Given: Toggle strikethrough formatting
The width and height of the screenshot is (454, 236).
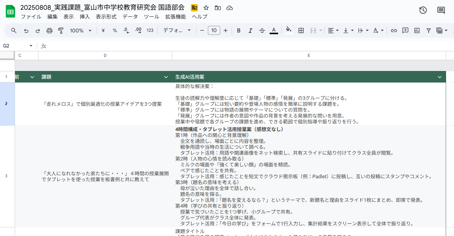Looking at the screenshot, I should click(x=262, y=31).
